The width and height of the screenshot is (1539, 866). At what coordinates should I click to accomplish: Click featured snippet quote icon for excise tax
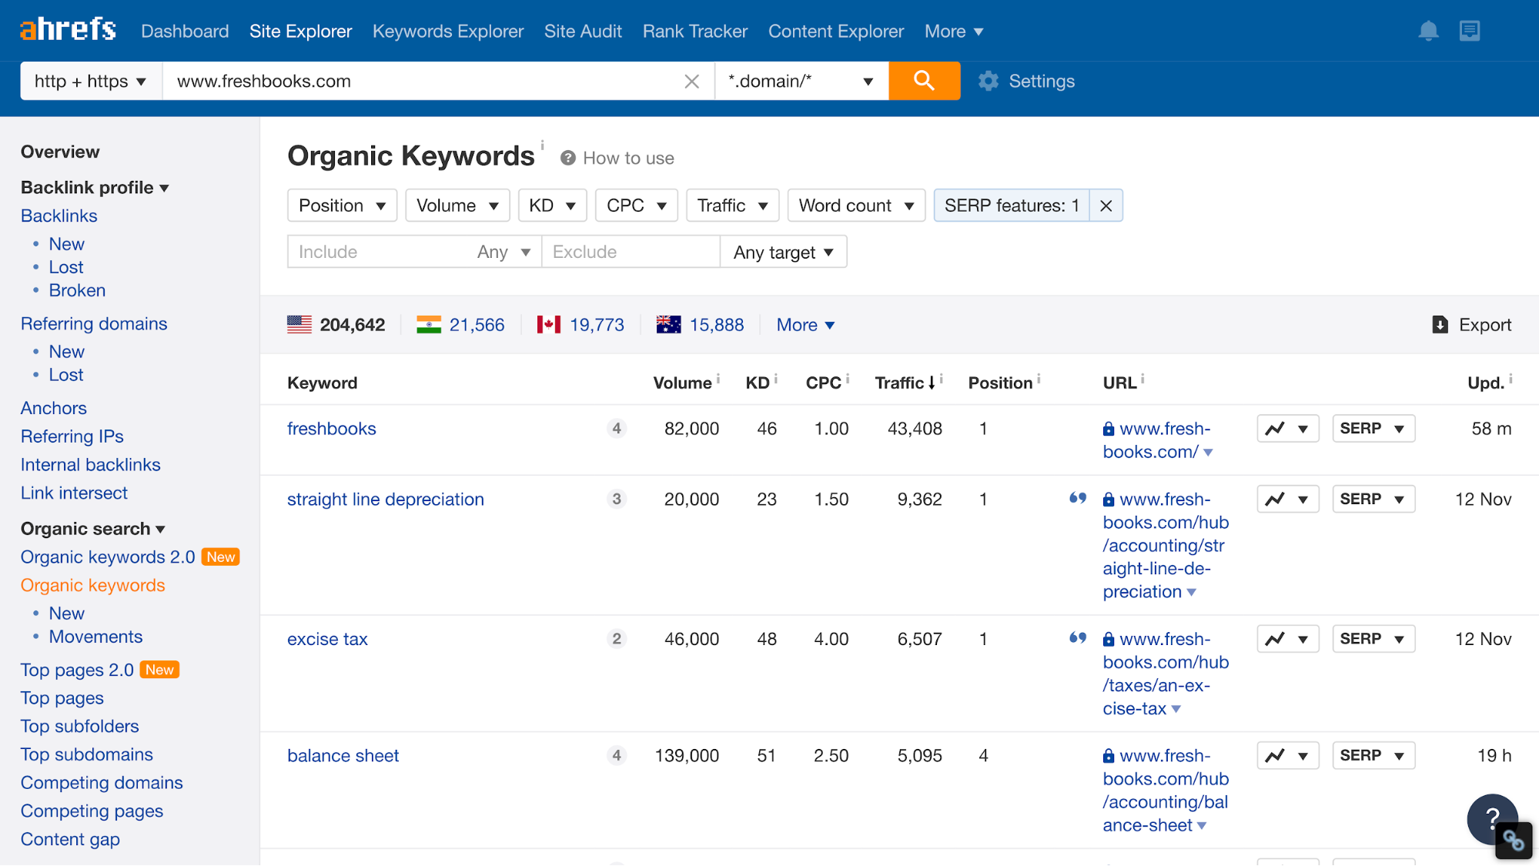click(x=1078, y=637)
